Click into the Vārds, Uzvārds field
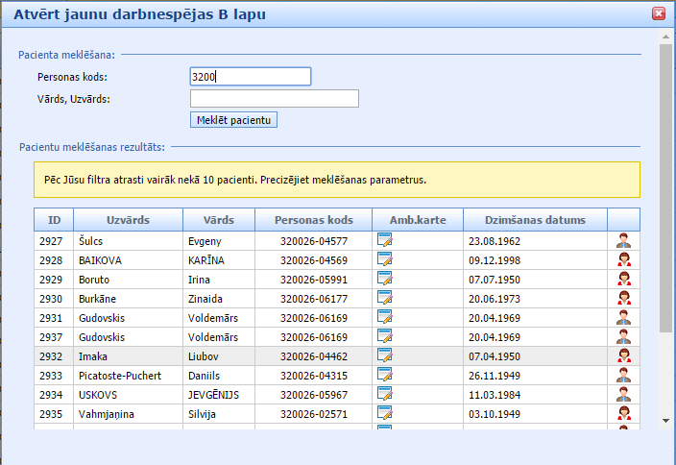676x465 pixels. [x=274, y=99]
